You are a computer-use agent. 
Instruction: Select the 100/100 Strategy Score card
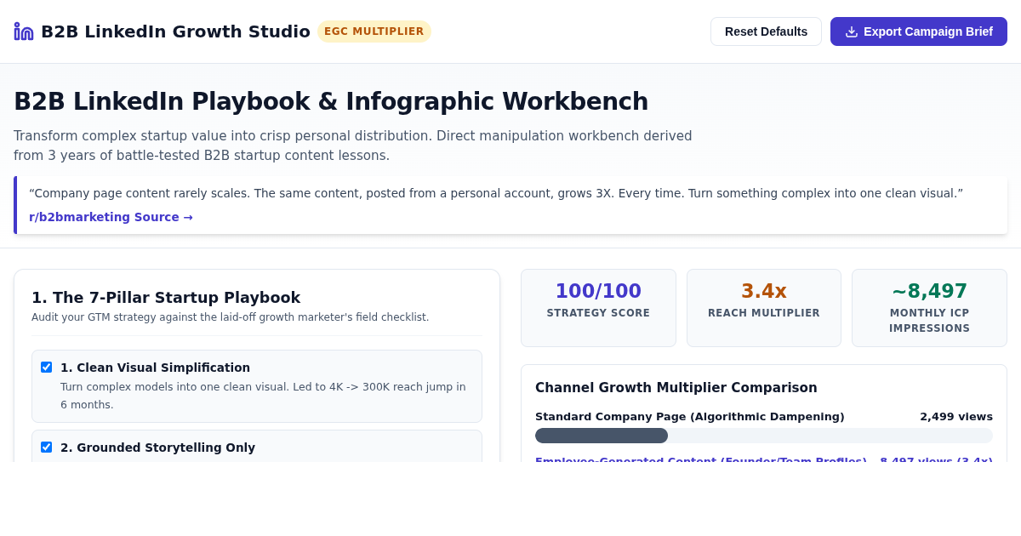pyautogui.click(x=598, y=308)
